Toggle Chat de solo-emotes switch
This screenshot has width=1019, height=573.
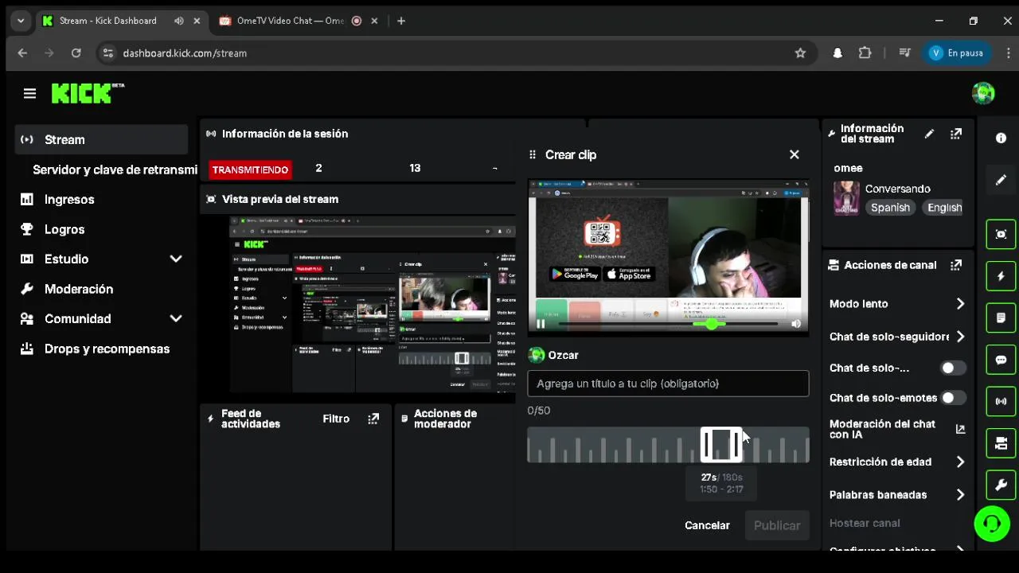click(953, 398)
